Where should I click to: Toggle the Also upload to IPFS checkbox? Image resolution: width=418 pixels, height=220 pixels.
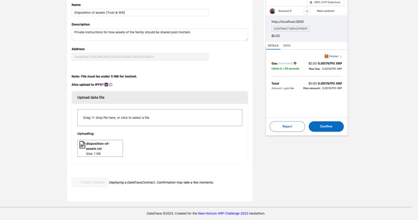click(x=106, y=84)
